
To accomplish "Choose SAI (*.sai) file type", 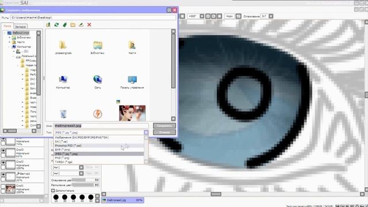I will coord(99,141).
